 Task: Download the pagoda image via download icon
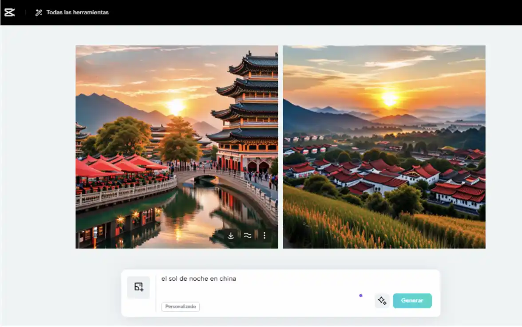point(231,235)
